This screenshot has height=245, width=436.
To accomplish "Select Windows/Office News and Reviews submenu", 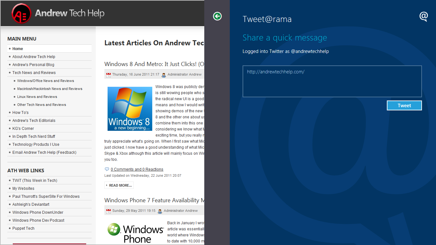I will tap(46, 81).
